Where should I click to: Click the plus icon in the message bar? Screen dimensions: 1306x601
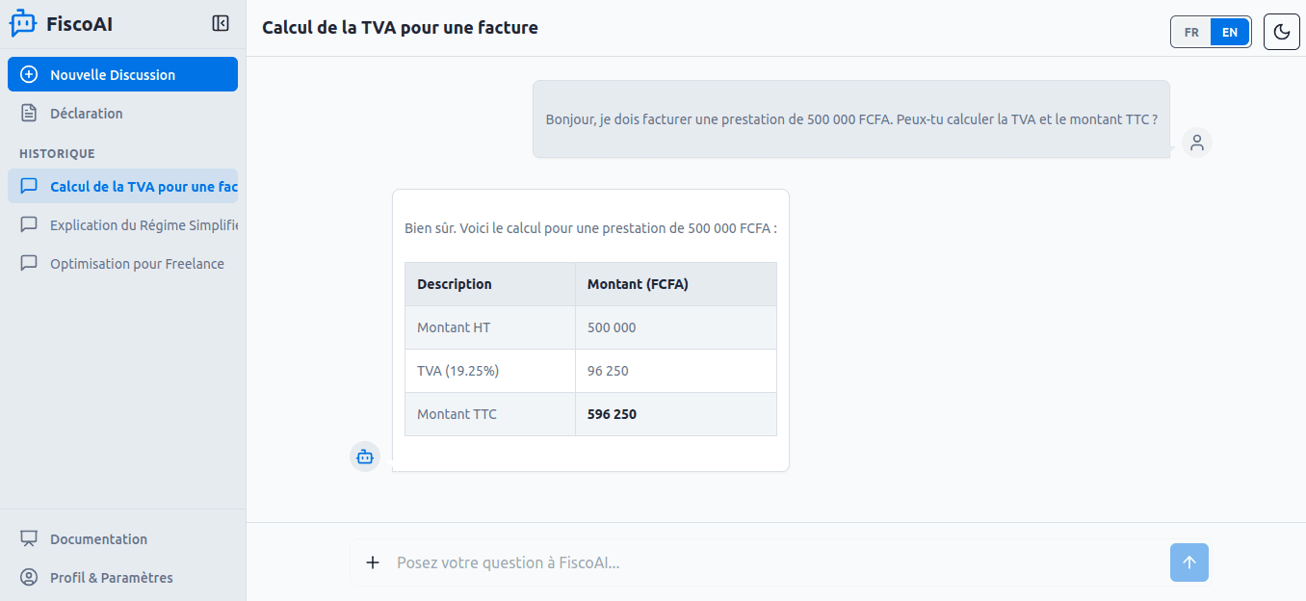pos(373,562)
